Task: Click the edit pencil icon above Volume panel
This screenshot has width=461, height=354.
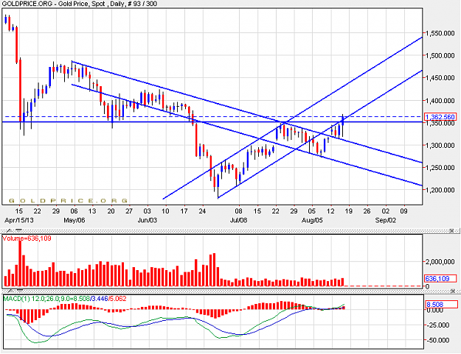Action: pos(10,230)
